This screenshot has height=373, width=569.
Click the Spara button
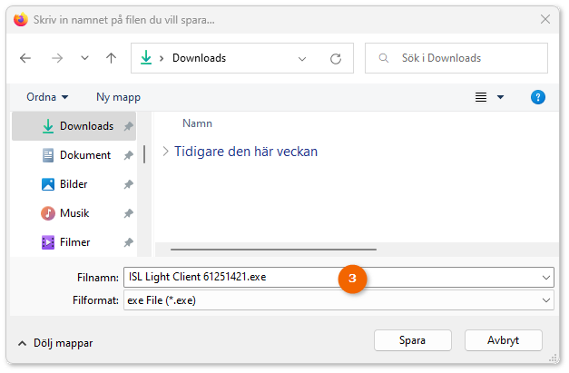click(x=413, y=340)
